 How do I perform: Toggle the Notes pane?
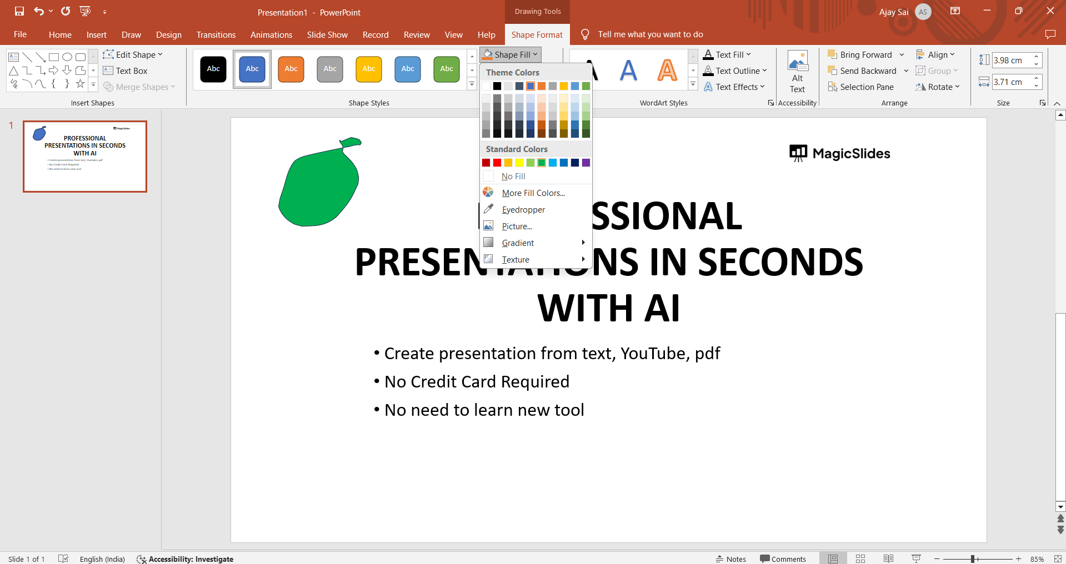(730, 559)
